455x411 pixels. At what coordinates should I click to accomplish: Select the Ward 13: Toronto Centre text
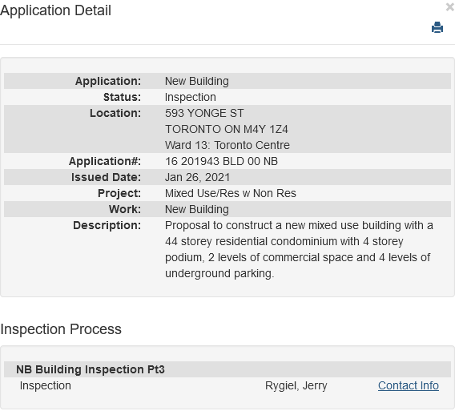pyautogui.click(x=227, y=145)
